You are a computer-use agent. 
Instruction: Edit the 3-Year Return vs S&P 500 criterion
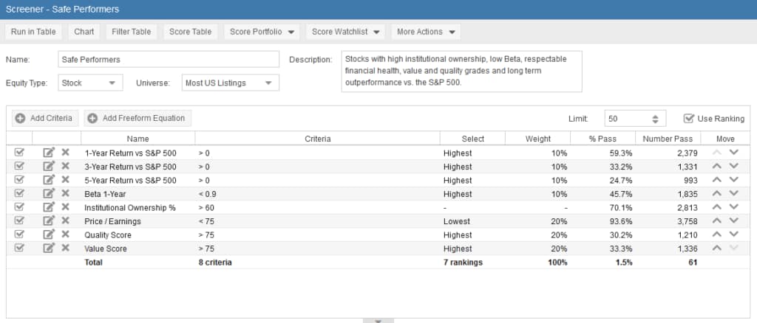(50, 166)
